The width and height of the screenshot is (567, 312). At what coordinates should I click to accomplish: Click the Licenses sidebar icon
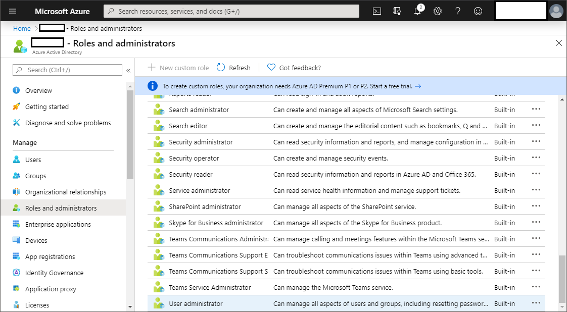pyautogui.click(x=16, y=305)
